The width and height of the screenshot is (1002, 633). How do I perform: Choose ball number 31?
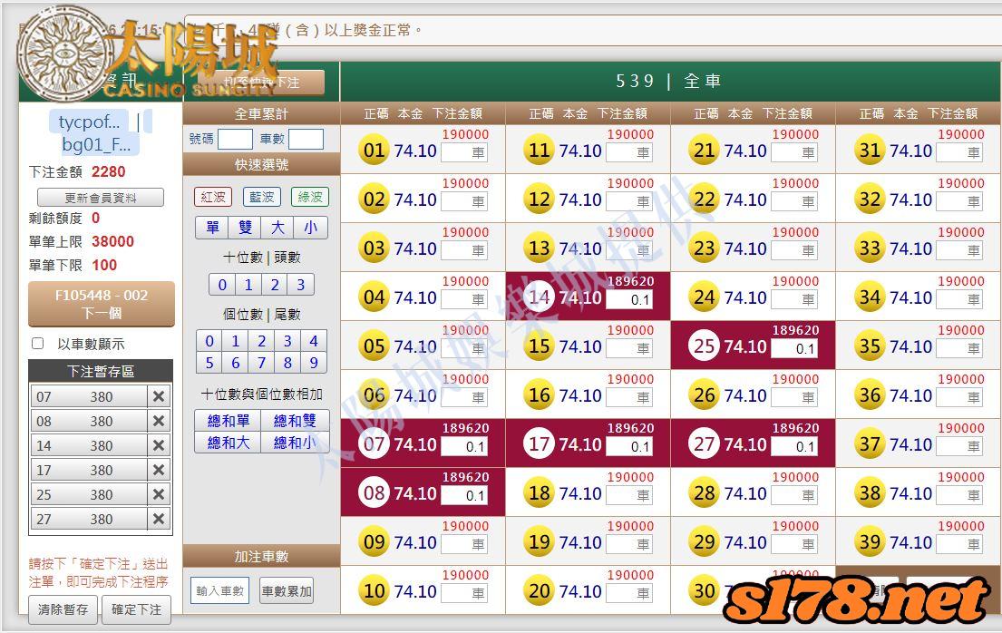(870, 151)
